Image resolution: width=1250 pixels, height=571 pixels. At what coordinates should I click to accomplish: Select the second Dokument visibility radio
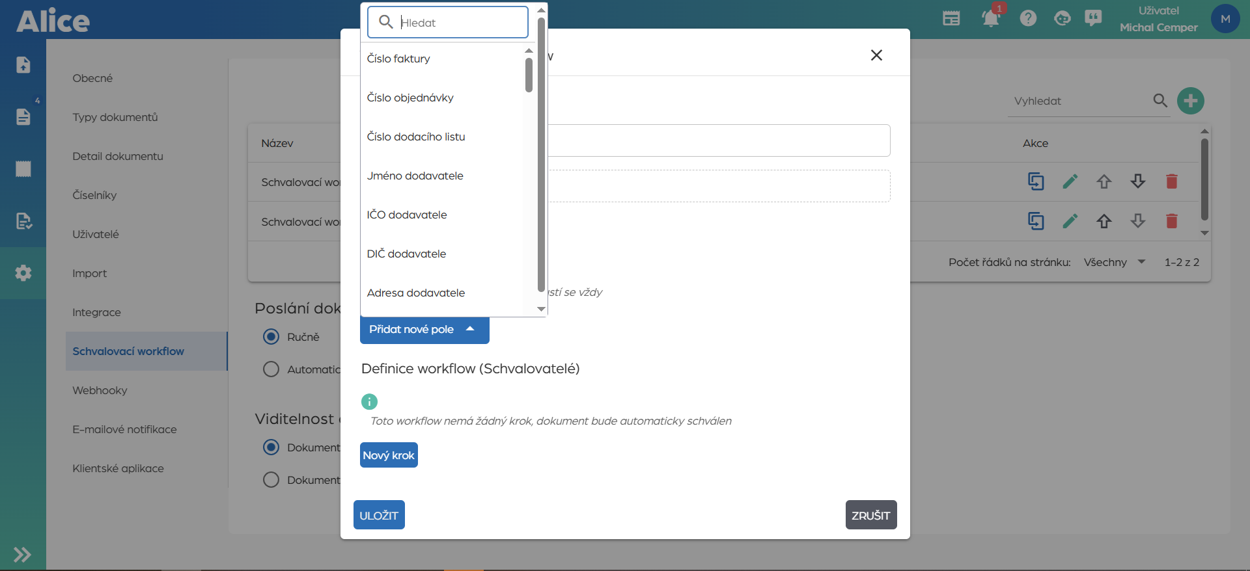[271, 480]
